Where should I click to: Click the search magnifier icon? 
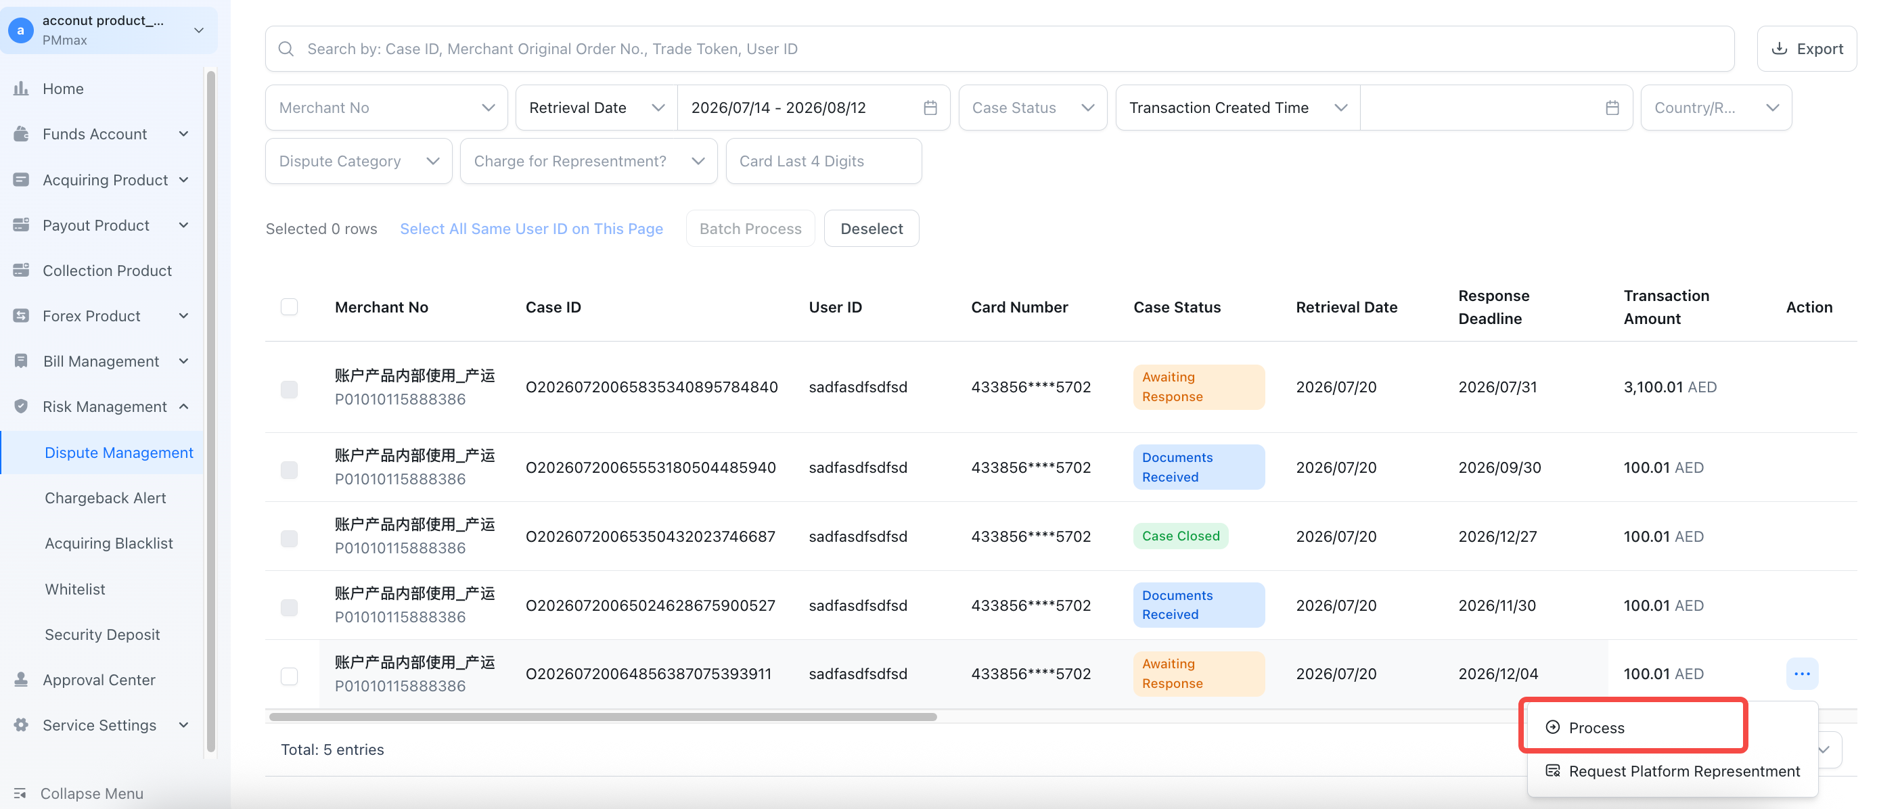286,49
